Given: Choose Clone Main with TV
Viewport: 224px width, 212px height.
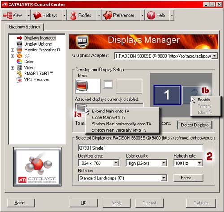Looking at the screenshot, I should tap(108, 117).
